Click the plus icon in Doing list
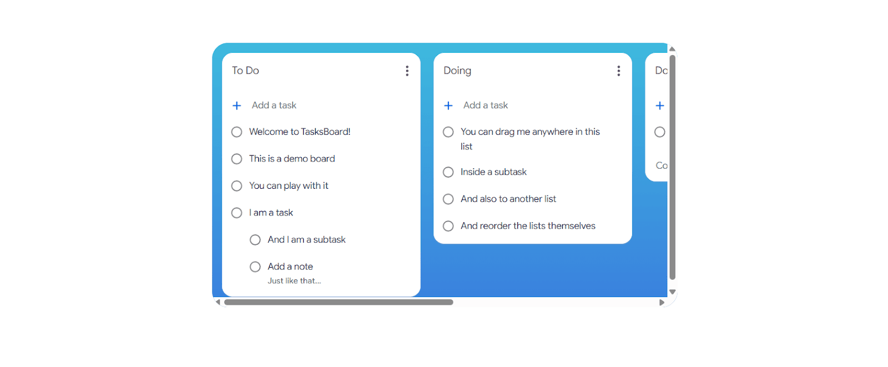The image size is (888, 367). pyautogui.click(x=448, y=105)
